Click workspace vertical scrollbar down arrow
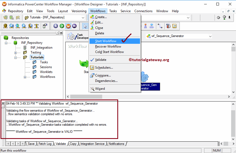The image size is (236, 153). (x=233, y=92)
